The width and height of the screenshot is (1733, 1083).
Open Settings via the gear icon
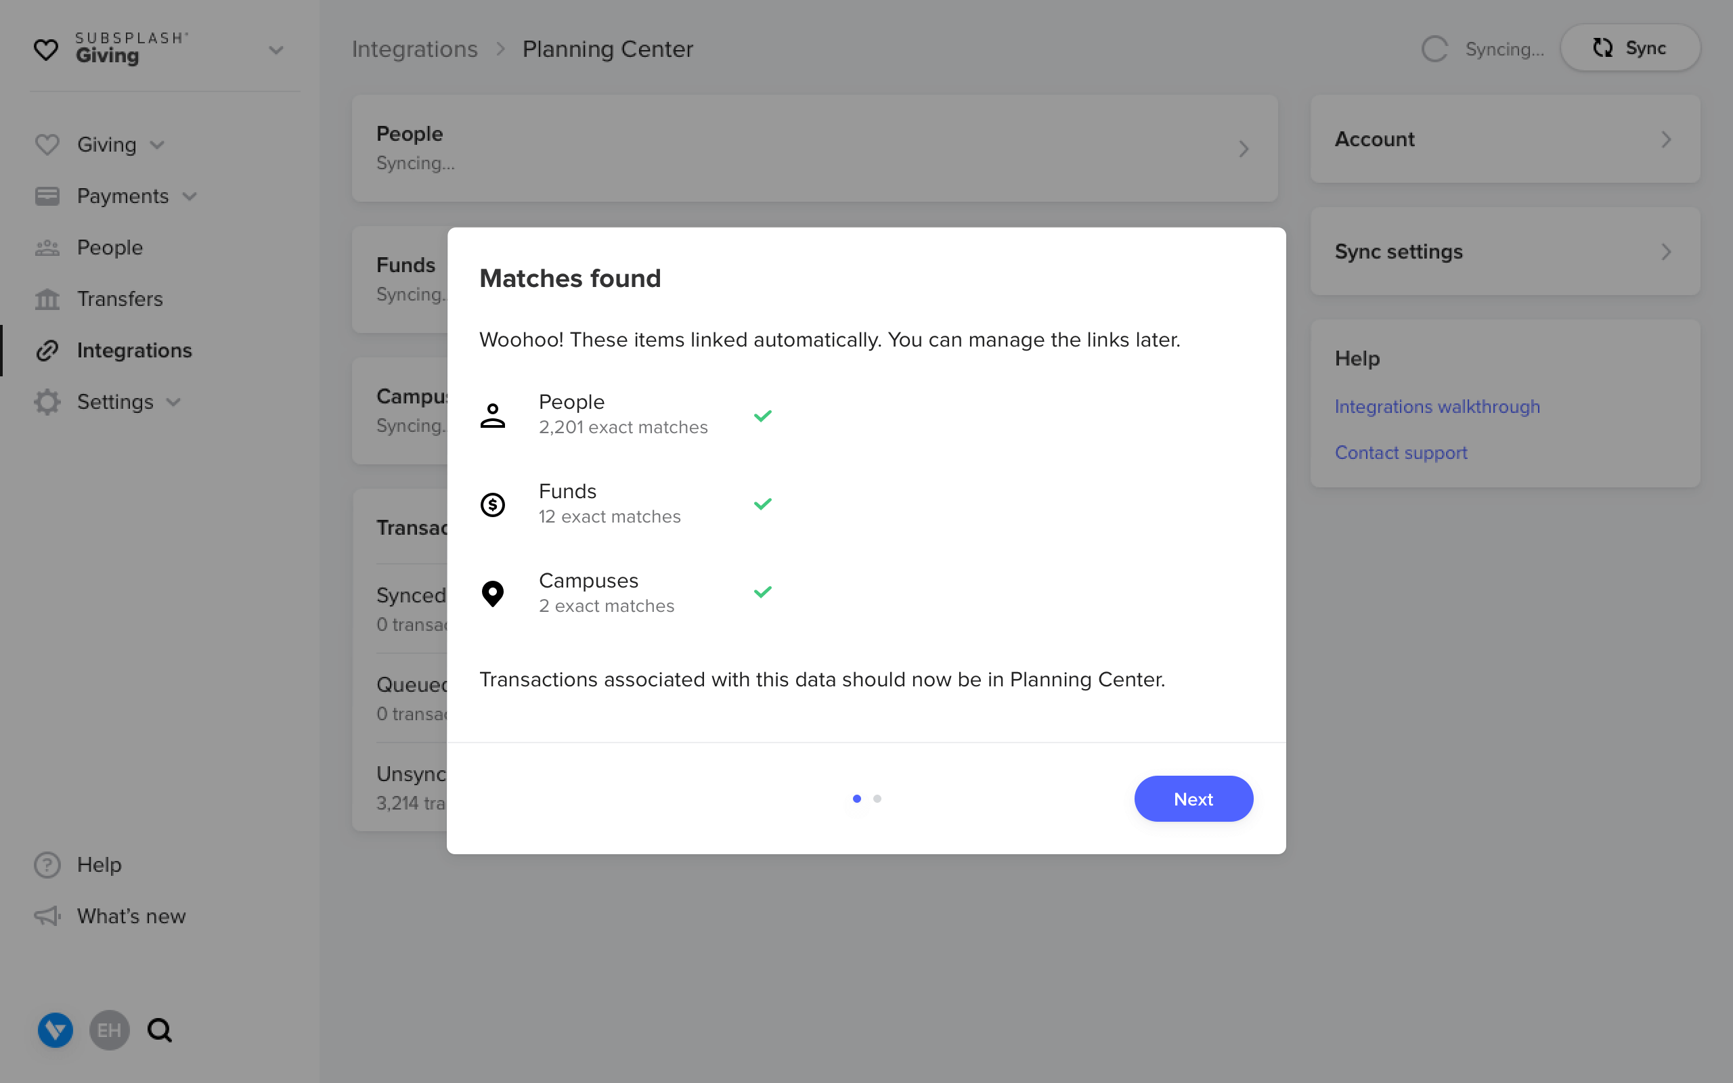pos(47,402)
